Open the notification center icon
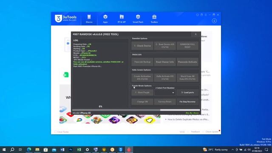This screenshot has width=272, height=153. (266, 150)
